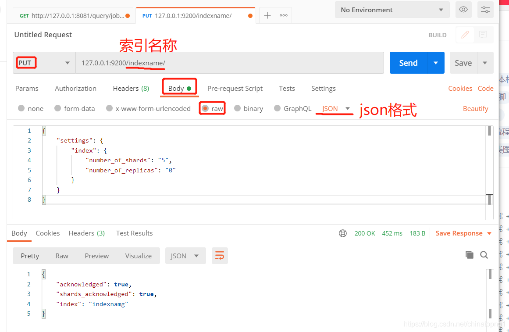This screenshot has height=332, width=509.
Task: Switch to the Pre-request Script tab
Action: [x=235, y=88]
